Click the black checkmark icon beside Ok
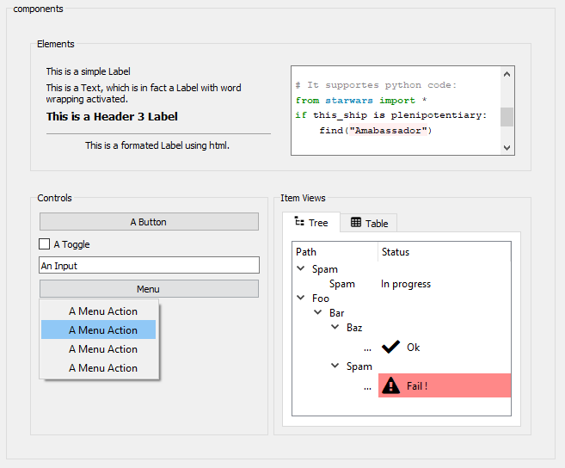The image size is (565, 468). point(390,347)
